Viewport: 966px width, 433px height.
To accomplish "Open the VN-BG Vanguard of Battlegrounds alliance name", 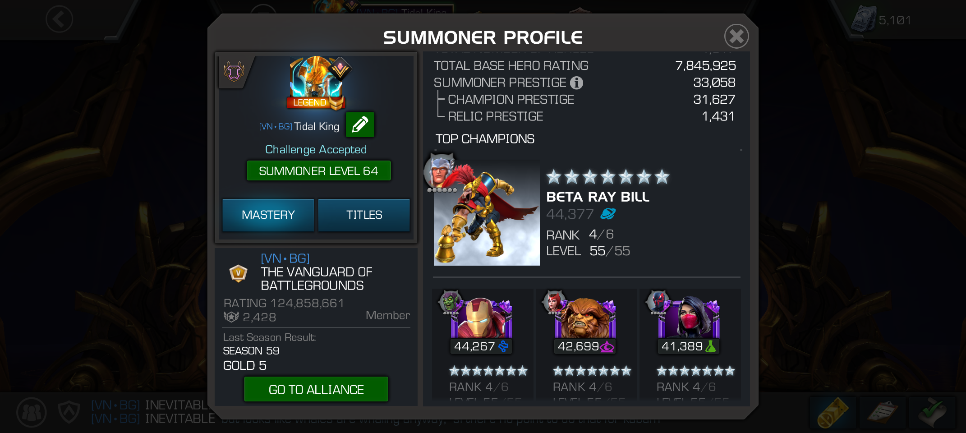I will pyautogui.click(x=316, y=272).
